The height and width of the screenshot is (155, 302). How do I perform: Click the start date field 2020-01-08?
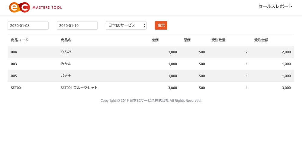[x=28, y=25]
